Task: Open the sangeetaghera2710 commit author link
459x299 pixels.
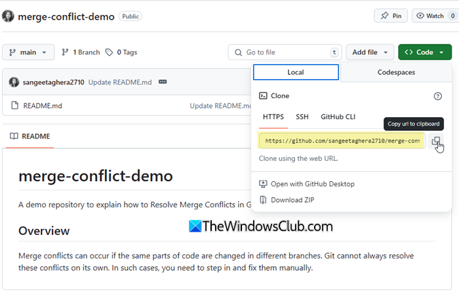Action: tap(53, 82)
